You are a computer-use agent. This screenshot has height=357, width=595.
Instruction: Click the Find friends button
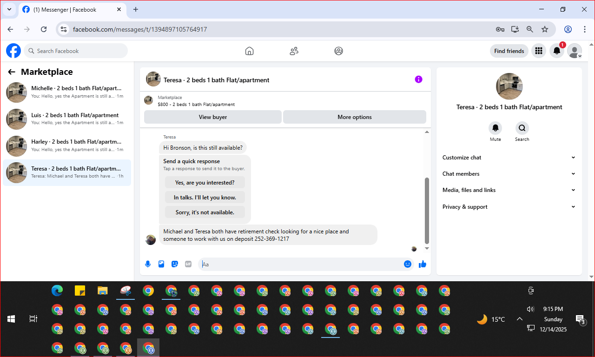[509, 51]
